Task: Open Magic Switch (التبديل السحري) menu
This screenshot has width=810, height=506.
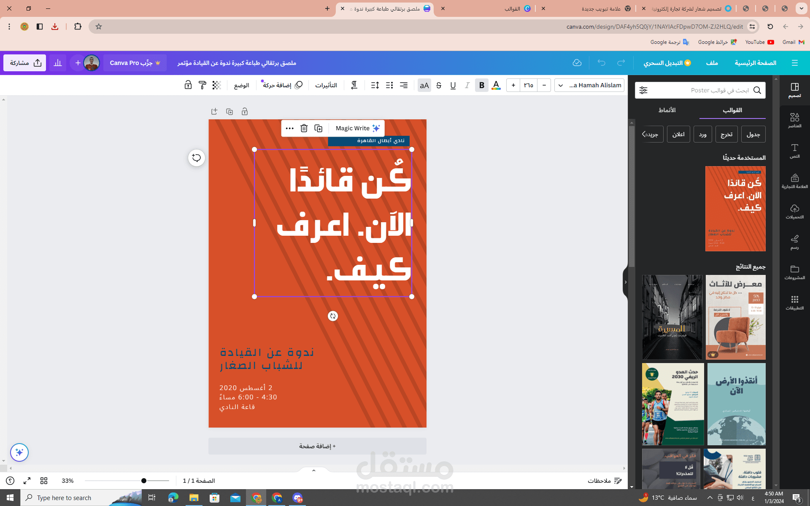Action: pos(667,63)
